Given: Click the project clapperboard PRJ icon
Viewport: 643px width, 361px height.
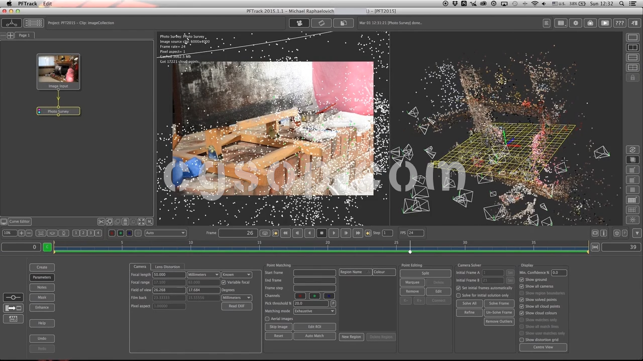Looking at the screenshot, I should click(x=13, y=318).
